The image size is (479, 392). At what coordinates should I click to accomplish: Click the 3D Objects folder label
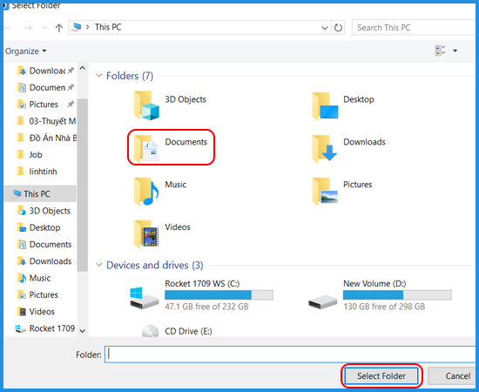[186, 99]
